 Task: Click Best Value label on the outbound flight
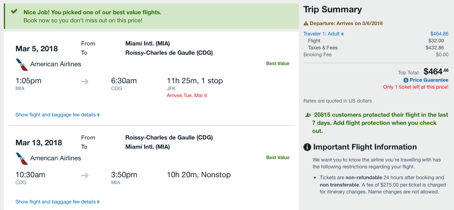[278, 64]
